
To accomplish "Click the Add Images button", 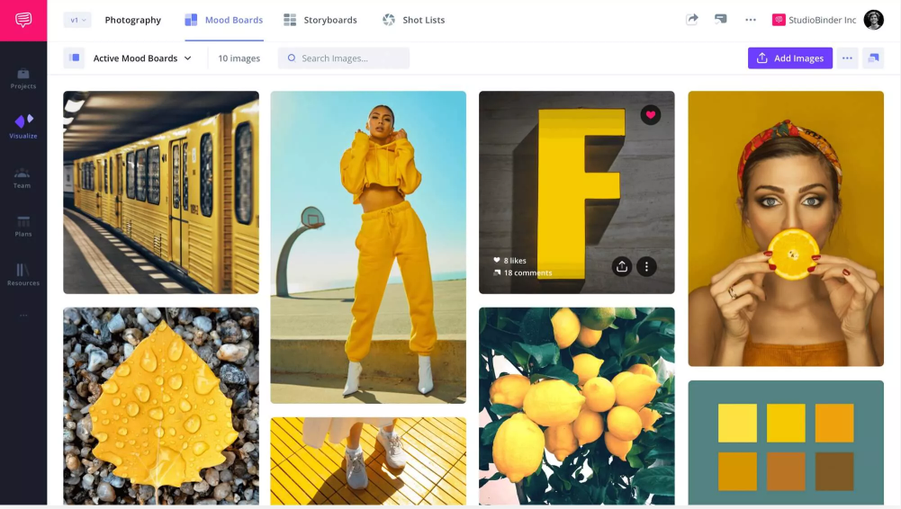I will pyautogui.click(x=789, y=58).
